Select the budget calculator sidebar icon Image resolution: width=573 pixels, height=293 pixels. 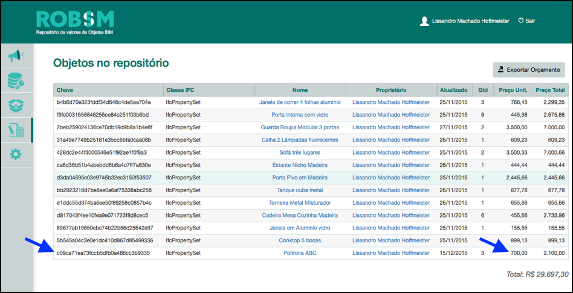click(x=16, y=130)
